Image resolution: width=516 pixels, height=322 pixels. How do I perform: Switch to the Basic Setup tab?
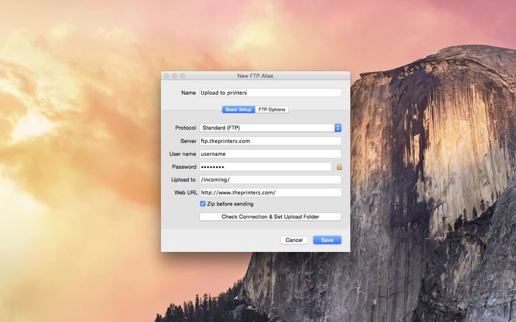coord(239,109)
